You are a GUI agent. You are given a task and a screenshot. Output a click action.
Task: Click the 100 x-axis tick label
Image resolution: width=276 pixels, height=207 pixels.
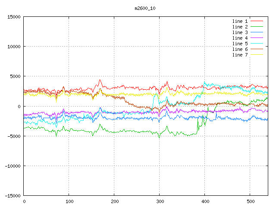[x=69, y=201]
